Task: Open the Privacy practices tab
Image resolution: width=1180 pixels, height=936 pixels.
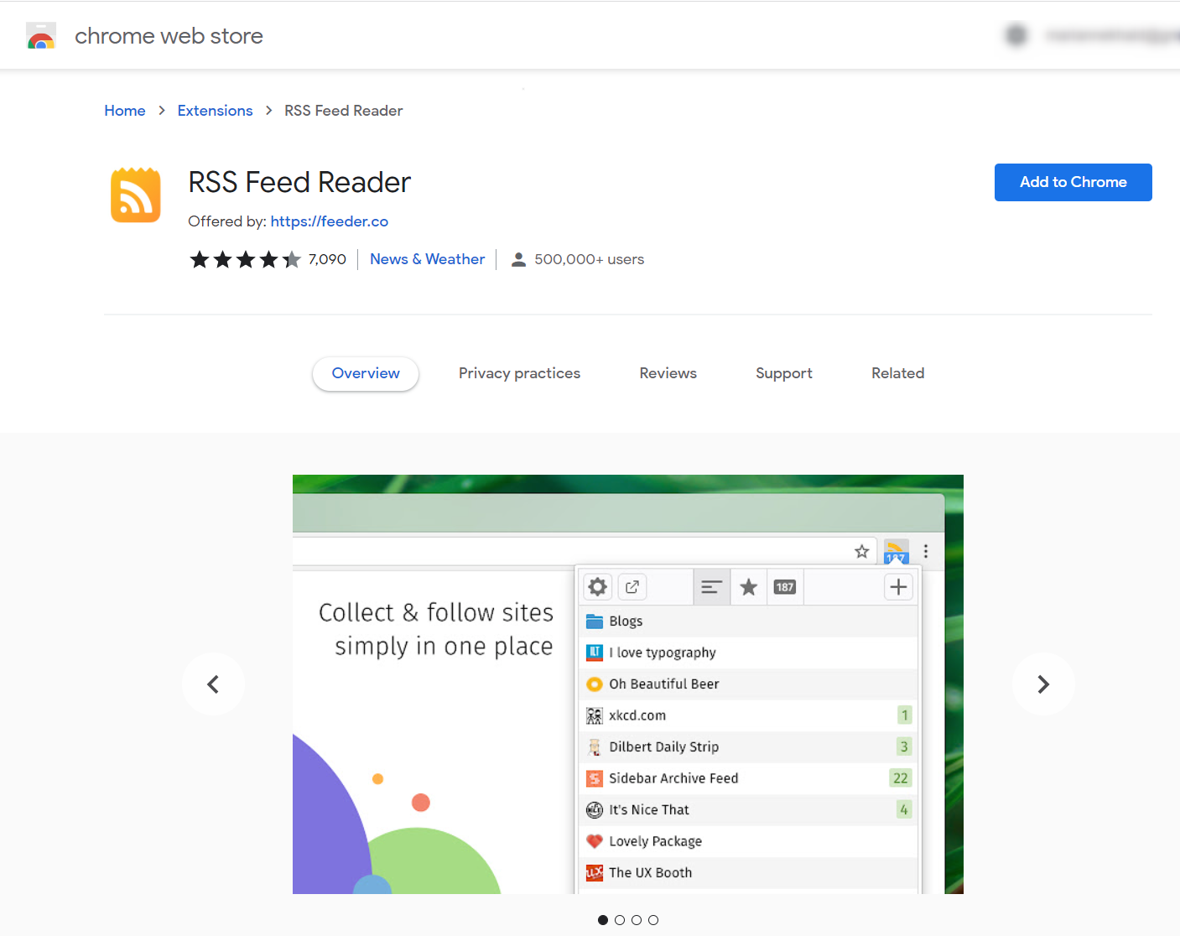Action: pos(519,373)
